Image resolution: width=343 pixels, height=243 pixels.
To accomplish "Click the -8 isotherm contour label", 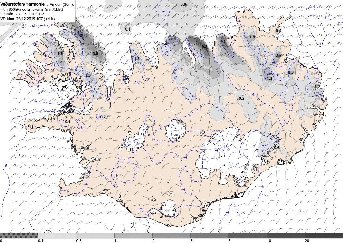I will click(x=12, y=36).
